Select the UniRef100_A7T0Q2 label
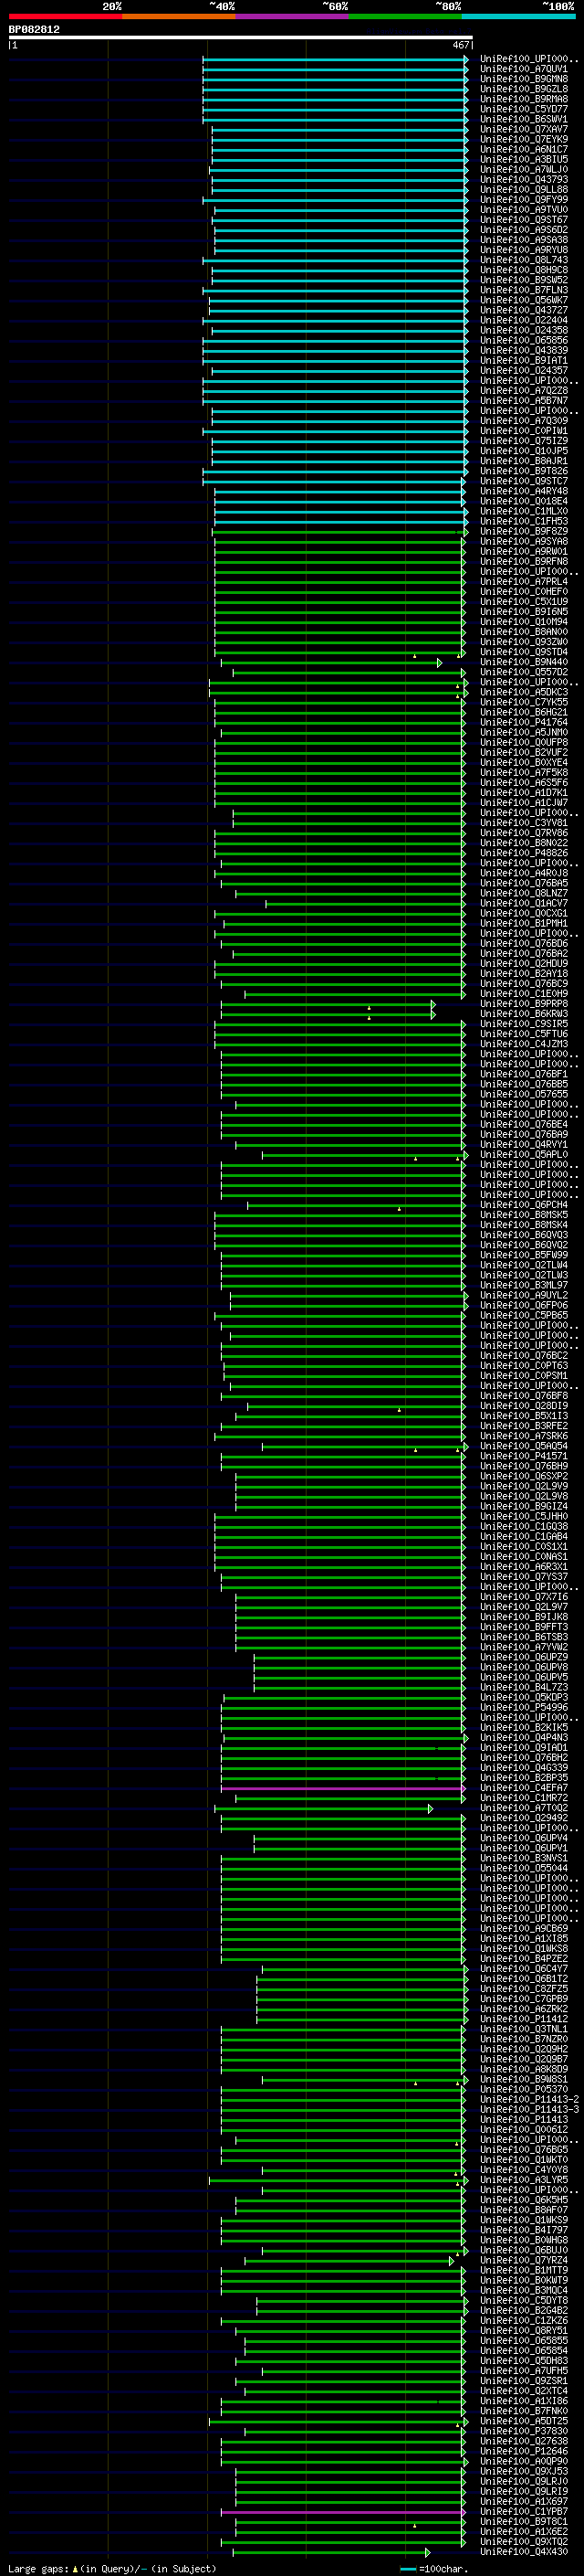 click(x=523, y=1808)
